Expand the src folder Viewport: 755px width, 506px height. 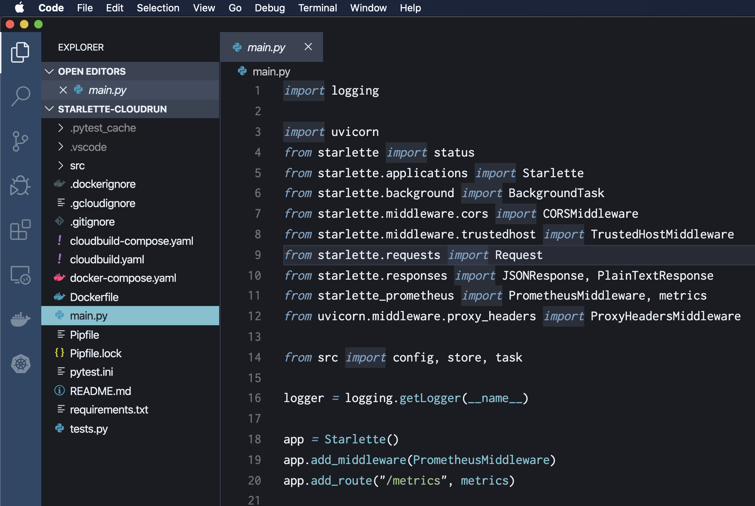(60, 165)
